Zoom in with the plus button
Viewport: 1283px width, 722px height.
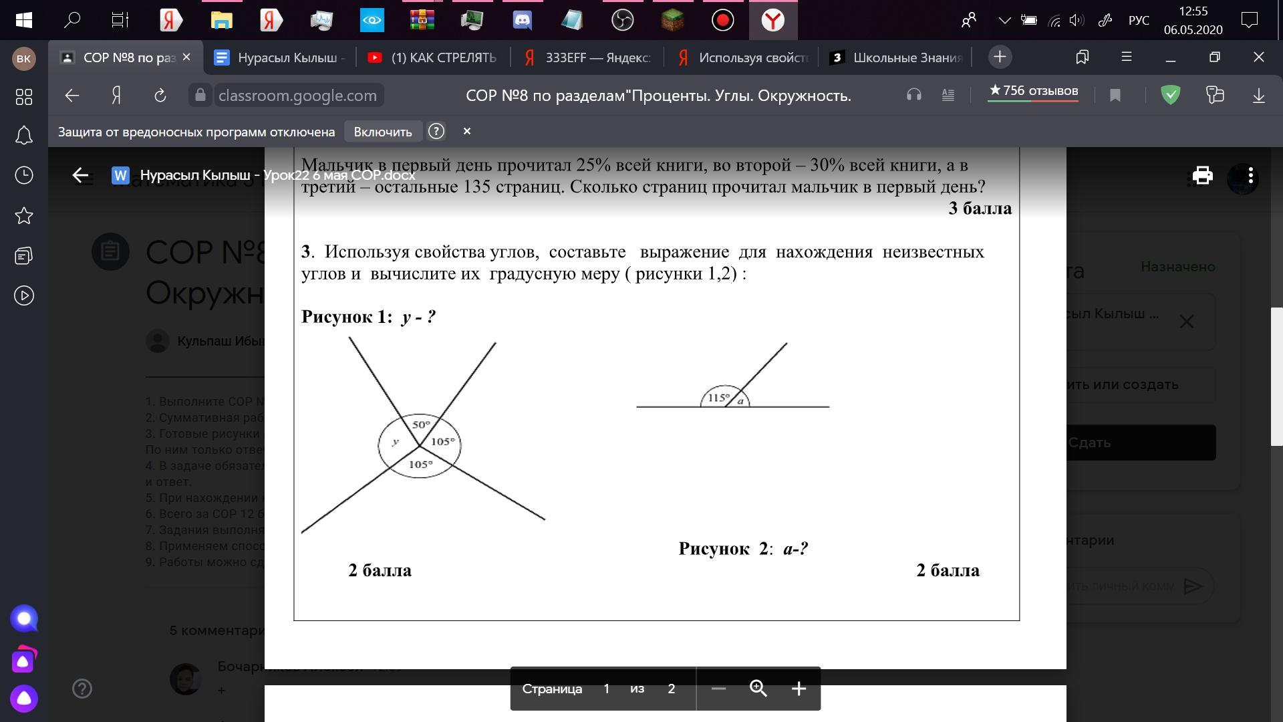(799, 689)
